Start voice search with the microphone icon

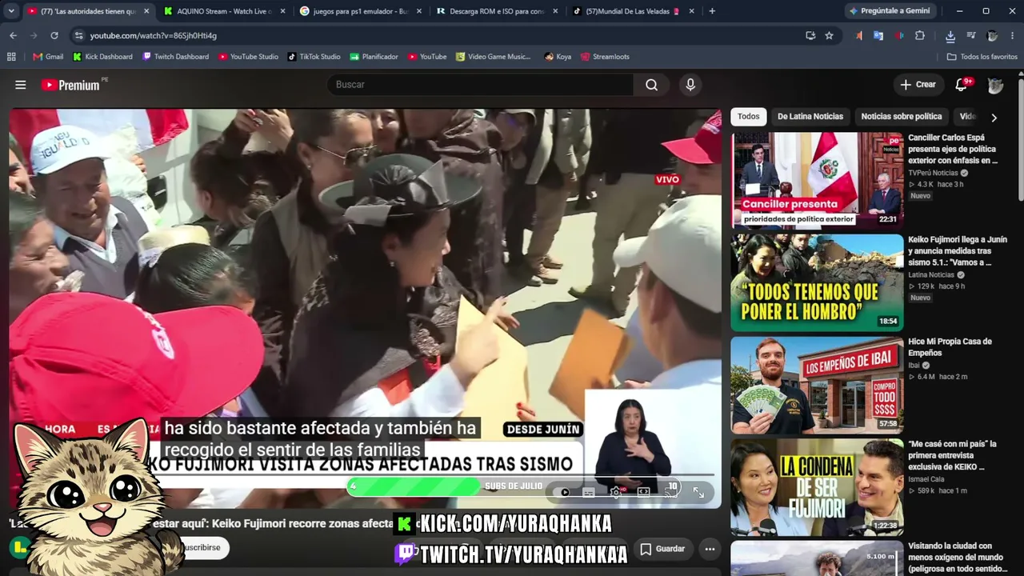(x=690, y=85)
